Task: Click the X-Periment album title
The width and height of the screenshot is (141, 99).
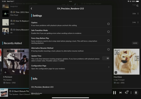Action: coord(8,77)
